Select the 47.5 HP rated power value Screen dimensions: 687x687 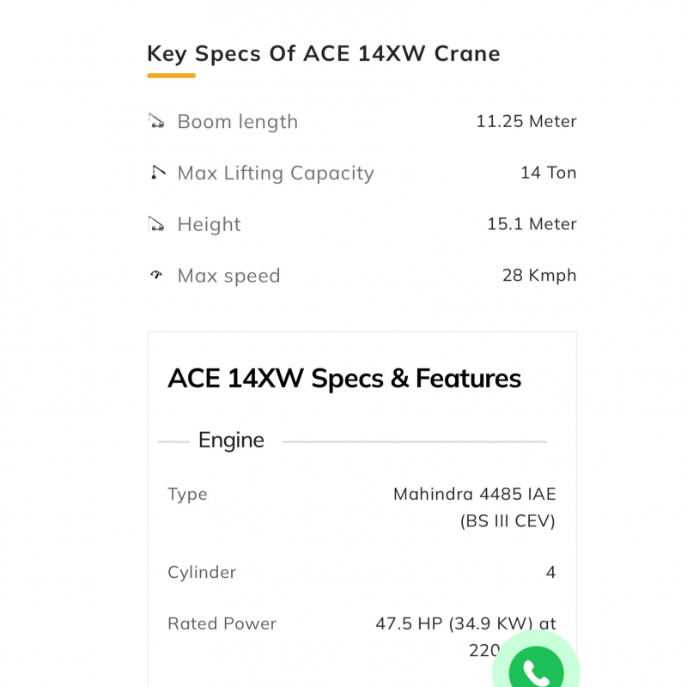pos(465,624)
